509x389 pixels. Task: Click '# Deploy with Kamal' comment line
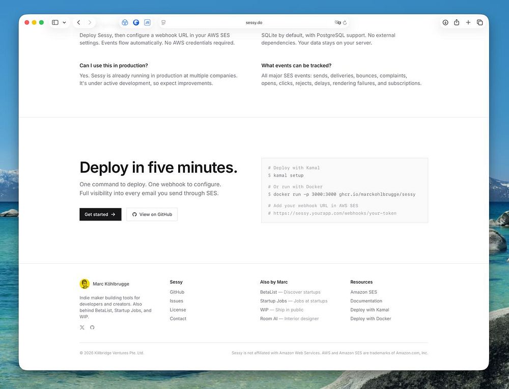coord(294,168)
